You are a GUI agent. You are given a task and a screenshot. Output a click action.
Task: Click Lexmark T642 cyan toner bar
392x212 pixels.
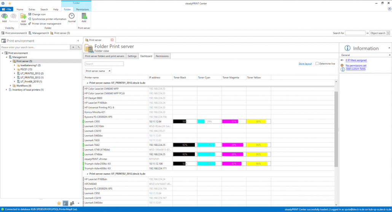tap(209, 145)
